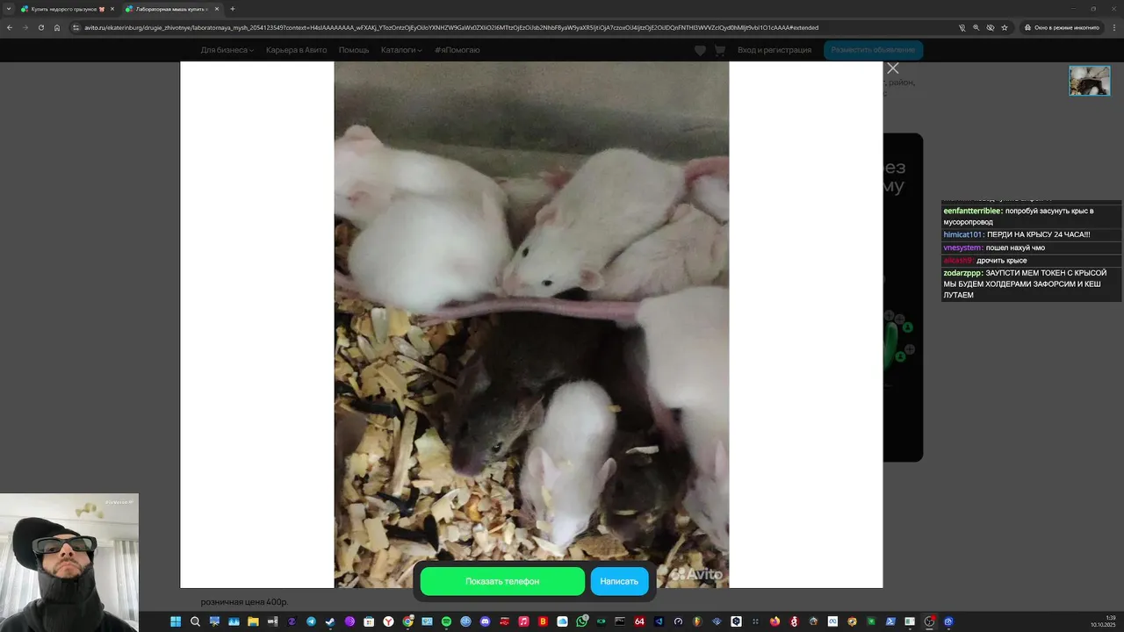This screenshot has width=1124, height=632.
Task: Bookmark the page with the star icon
Action: pos(1005,27)
